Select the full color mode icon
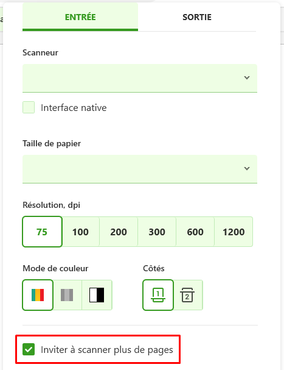Screen dimensions: 284x370 [38, 295]
